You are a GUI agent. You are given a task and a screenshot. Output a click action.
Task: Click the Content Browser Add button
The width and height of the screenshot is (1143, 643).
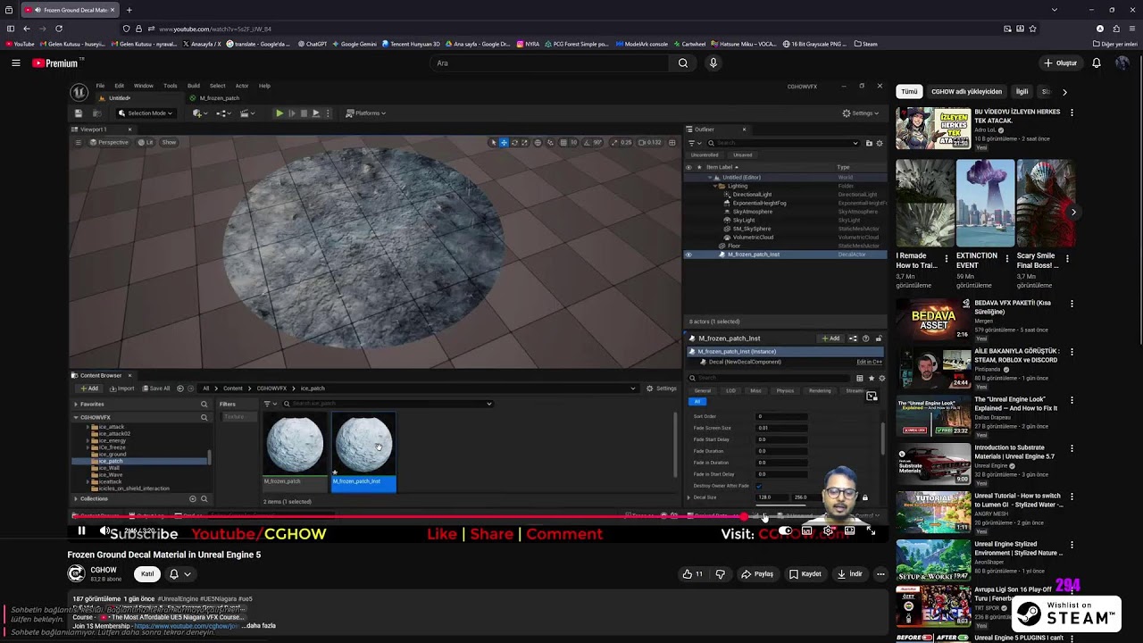point(89,388)
